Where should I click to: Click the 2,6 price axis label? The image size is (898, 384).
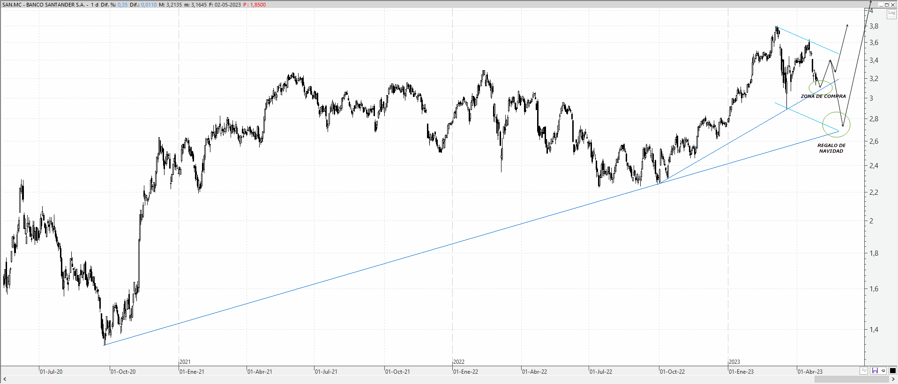click(874, 141)
